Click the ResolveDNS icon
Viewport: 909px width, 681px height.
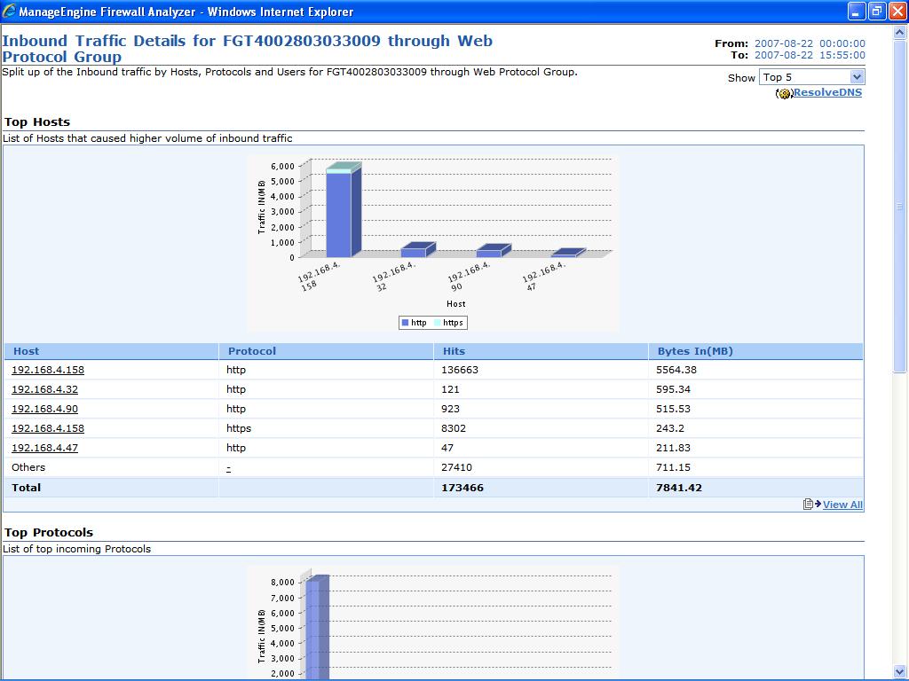click(784, 93)
